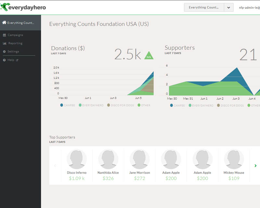Image resolution: width=260 pixels, height=208 pixels.
Task: Open the nfp-admin user menu
Action: (249, 7)
